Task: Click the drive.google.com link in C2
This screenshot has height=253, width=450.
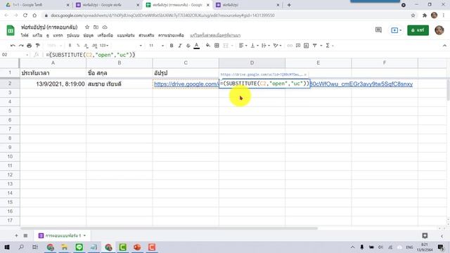Action: tap(186, 84)
